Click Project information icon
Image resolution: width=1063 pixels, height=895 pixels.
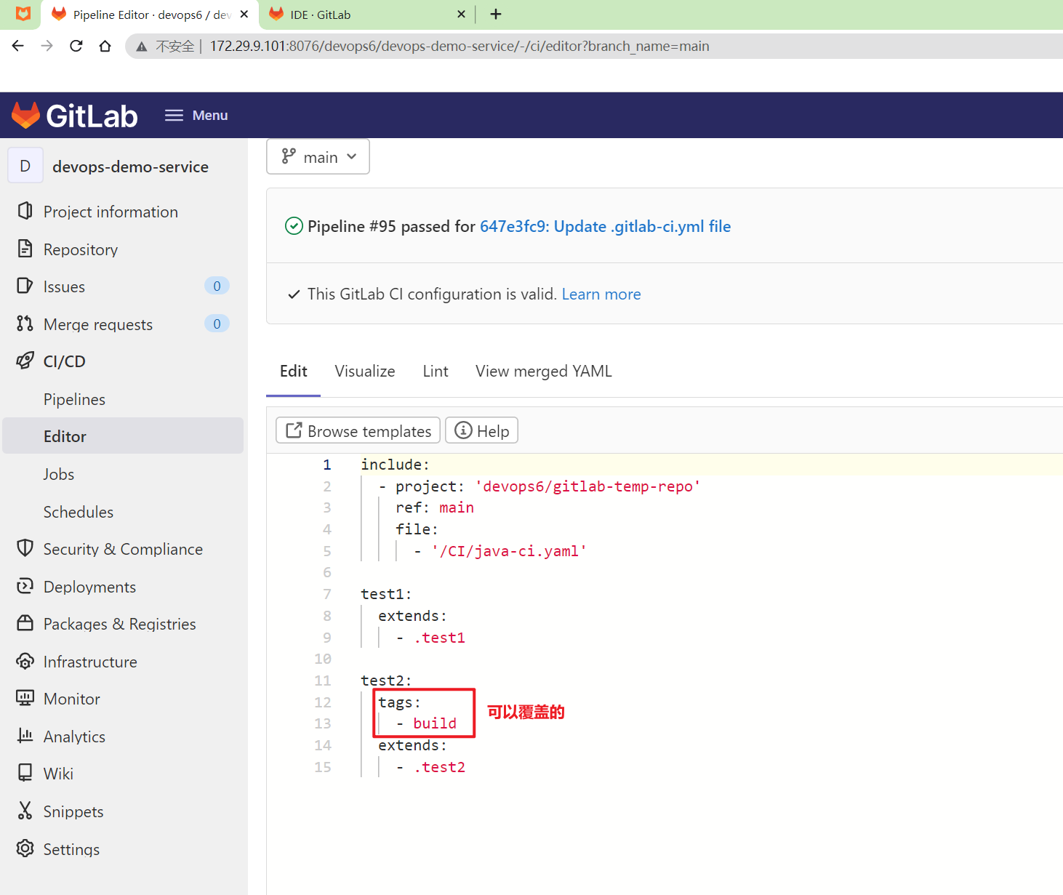pos(25,211)
